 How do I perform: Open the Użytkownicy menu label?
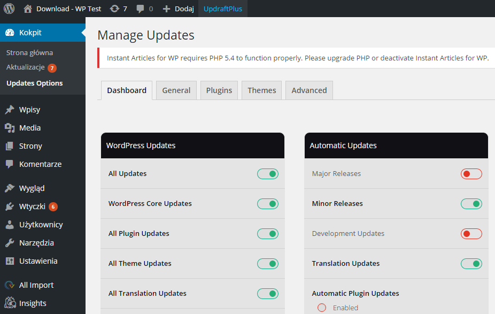(x=41, y=225)
